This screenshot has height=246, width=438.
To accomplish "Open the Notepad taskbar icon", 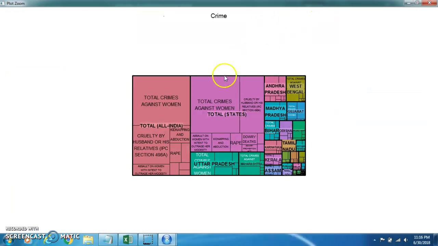I will tap(108, 240).
